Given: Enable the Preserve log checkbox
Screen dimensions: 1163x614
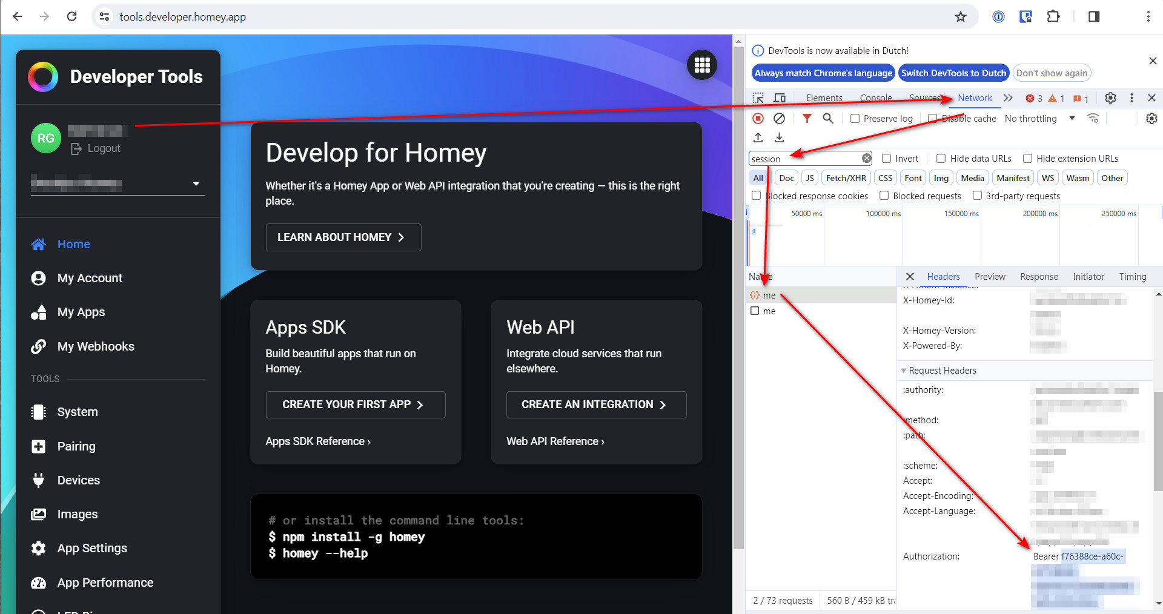Looking at the screenshot, I should tap(855, 119).
